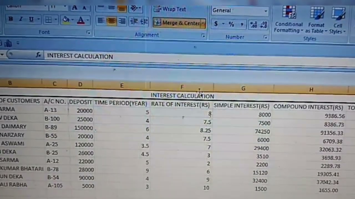
Task: Click TIME PERIOD(YEAR) header cell
Action: point(121,103)
